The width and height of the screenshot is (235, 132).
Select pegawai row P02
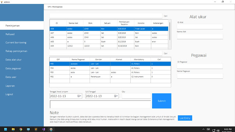pyautogui.click(x=110, y=77)
